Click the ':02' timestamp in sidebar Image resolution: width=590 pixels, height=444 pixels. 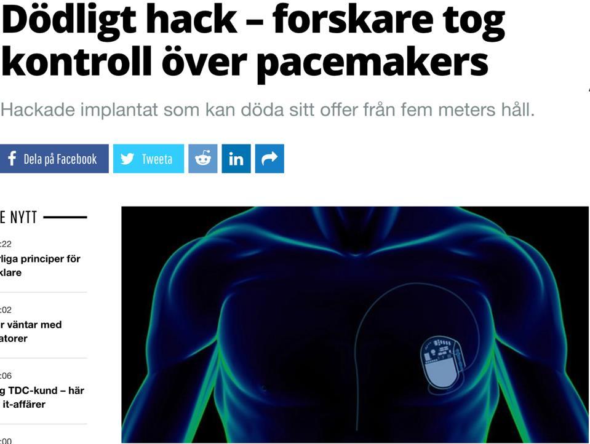6,310
